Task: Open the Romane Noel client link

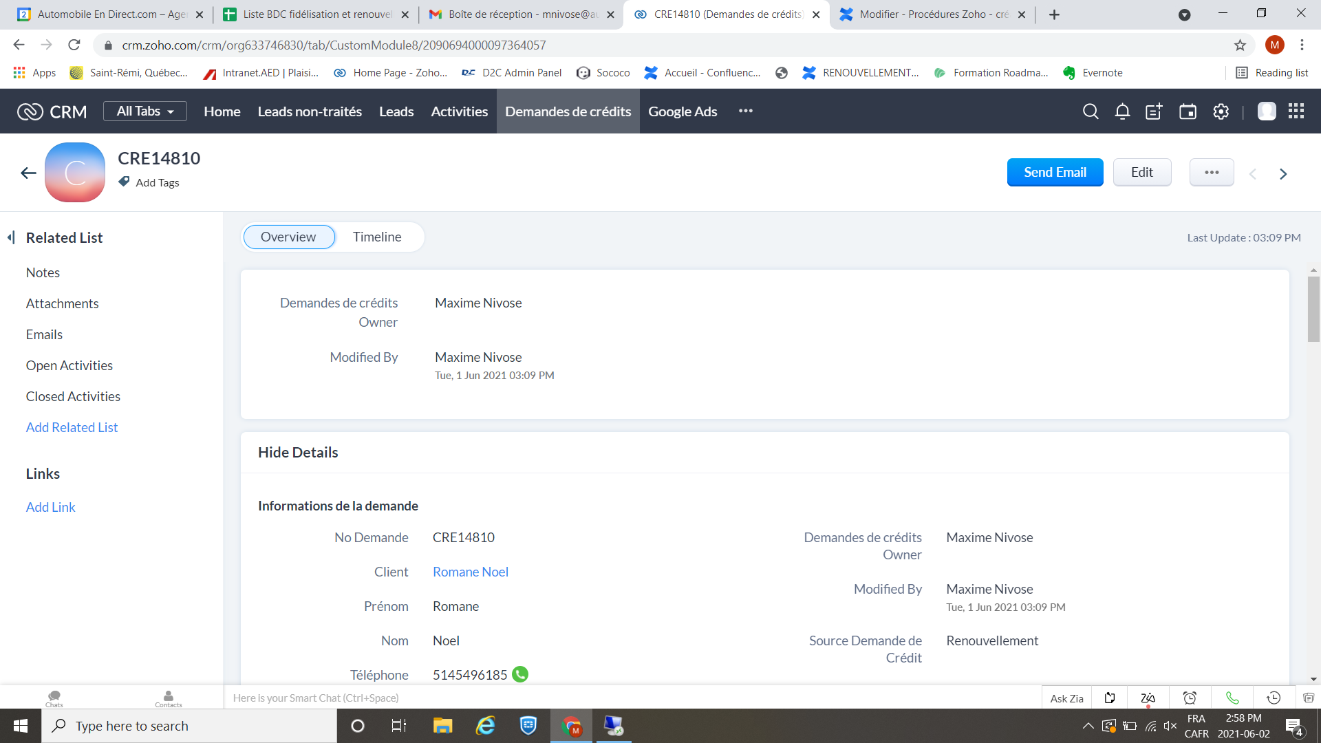Action: click(471, 572)
